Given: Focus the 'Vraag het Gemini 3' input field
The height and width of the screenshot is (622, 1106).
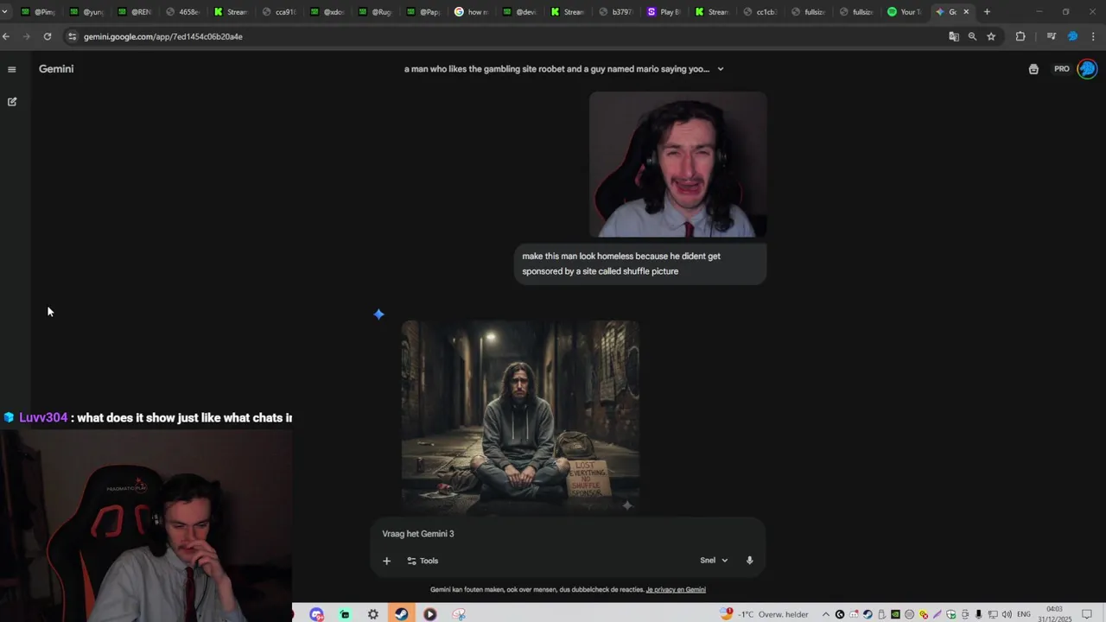Looking at the screenshot, I should pyautogui.click(x=568, y=534).
